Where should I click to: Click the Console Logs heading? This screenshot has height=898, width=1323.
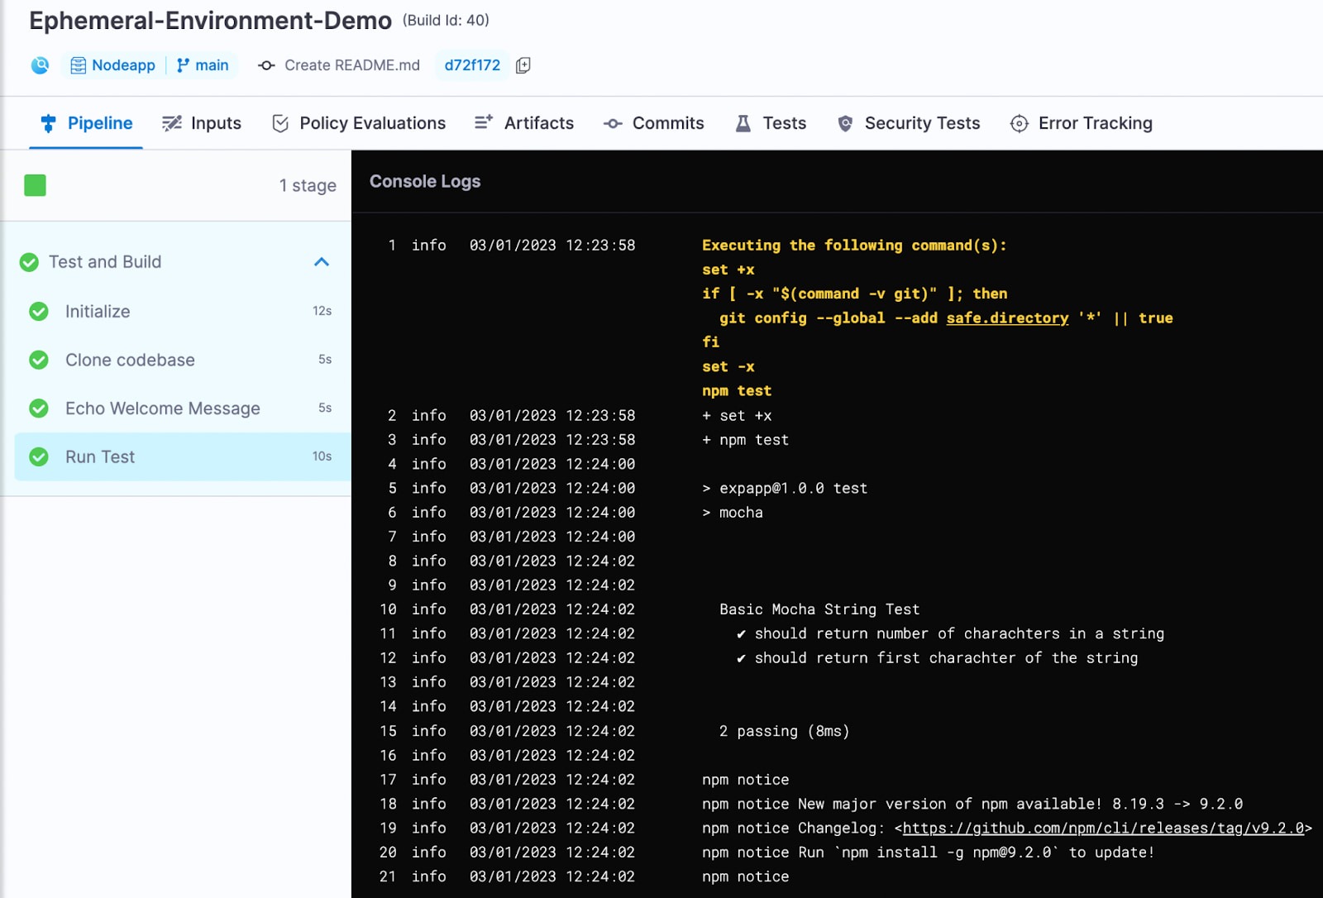coord(425,181)
